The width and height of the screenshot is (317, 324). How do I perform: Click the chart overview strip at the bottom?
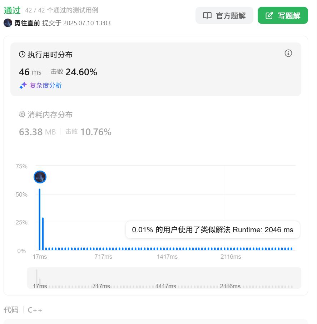[161, 278]
